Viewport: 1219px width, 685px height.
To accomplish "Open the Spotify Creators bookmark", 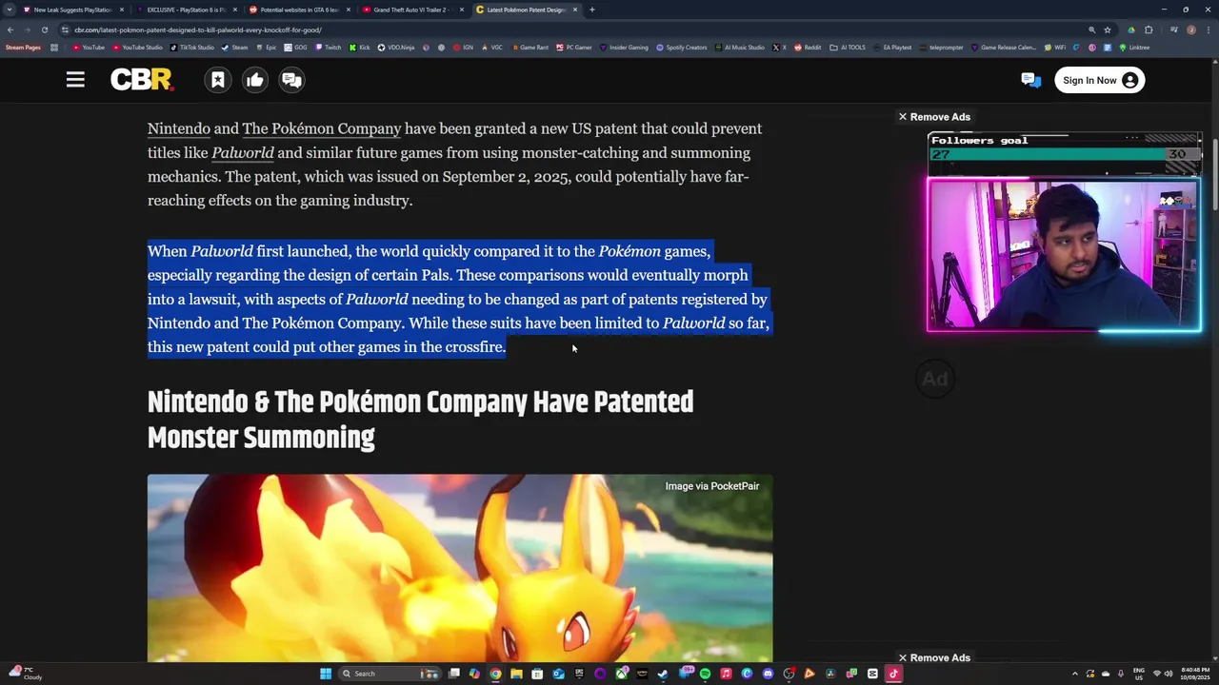I will coord(682,48).
